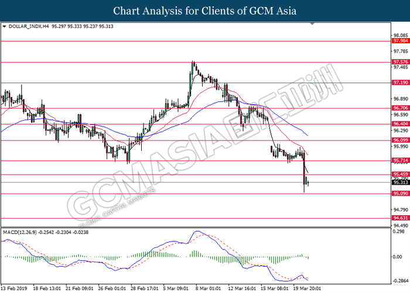Click the 97.576 resistance level label
410x293 pixels.
(x=400, y=62)
